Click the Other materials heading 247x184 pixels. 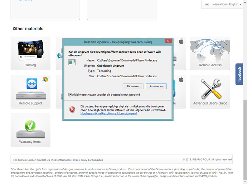point(28,29)
